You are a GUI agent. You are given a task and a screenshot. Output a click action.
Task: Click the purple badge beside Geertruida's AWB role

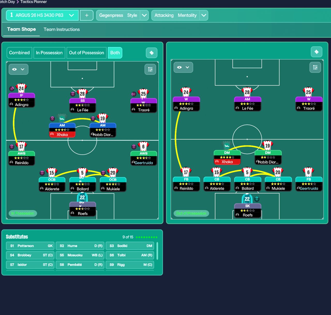(x=134, y=147)
